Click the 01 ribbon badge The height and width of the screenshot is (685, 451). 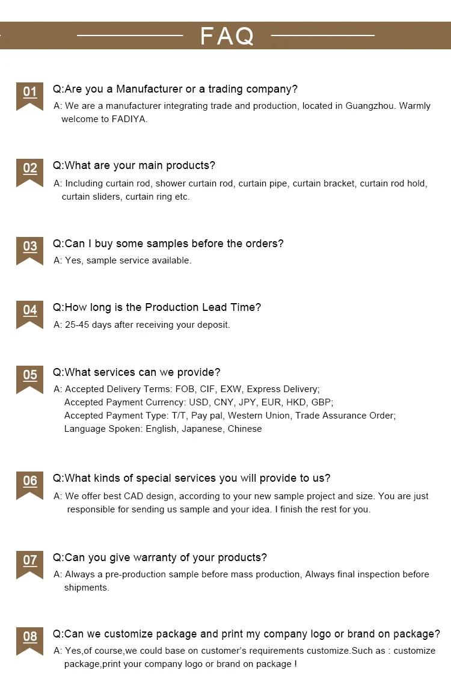[29, 94]
